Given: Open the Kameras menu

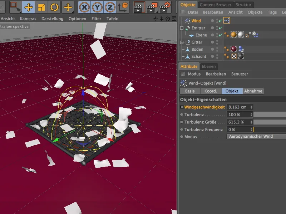Looking at the screenshot, I should [x=28, y=19].
